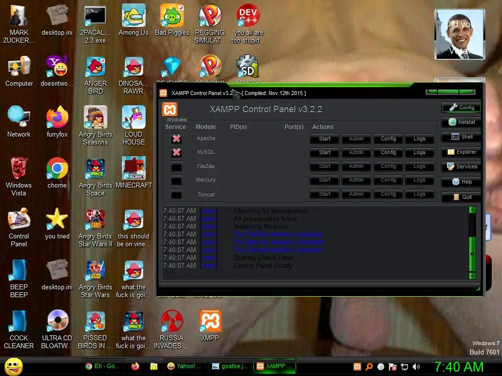Click the Angry Birds Seasons icon

[x=95, y=125]
